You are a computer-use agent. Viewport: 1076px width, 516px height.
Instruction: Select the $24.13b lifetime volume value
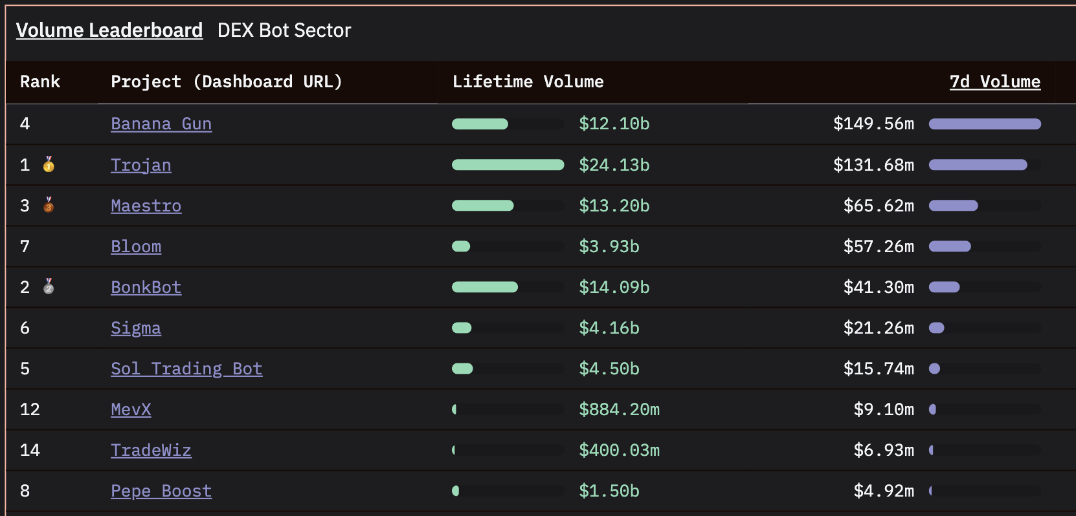[614, 165]
